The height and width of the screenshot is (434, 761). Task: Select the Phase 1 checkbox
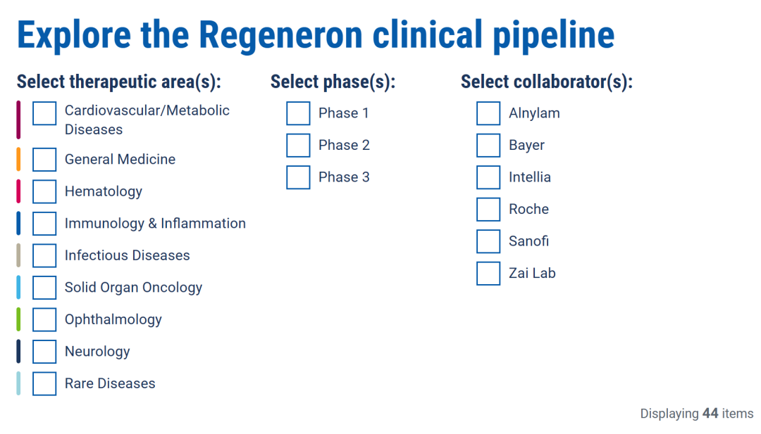[298, 113]
